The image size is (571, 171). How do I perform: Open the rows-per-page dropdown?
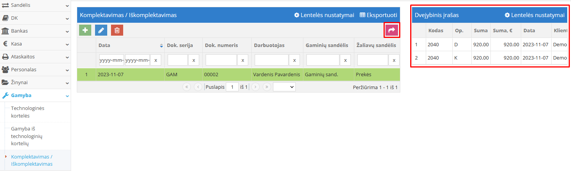pyautogui.click(x=284, y=87)
